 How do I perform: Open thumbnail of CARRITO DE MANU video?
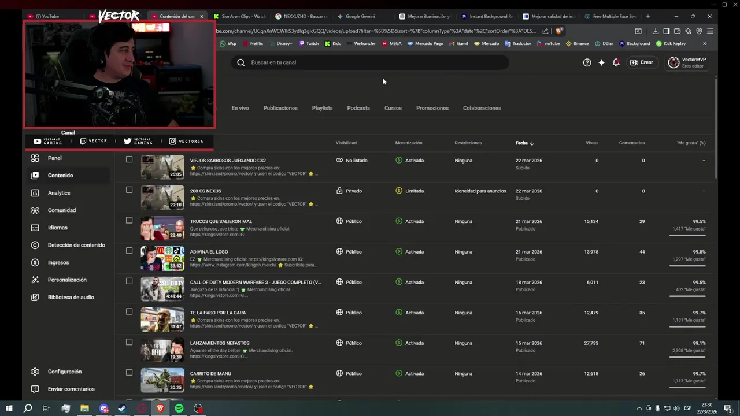click(x=162, y=380)
